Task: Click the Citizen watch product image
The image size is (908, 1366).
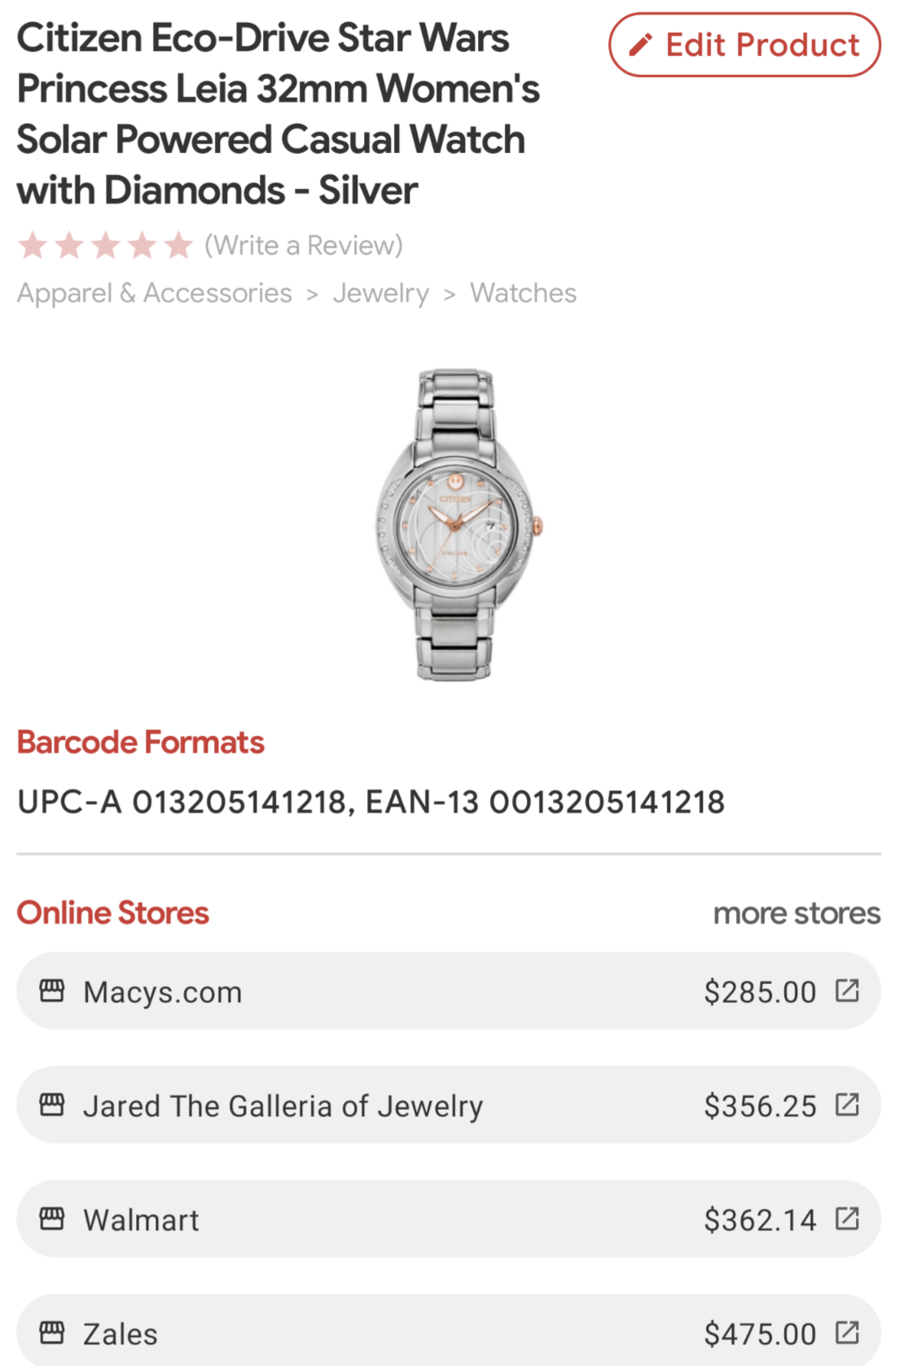Action: click(456, 525)
